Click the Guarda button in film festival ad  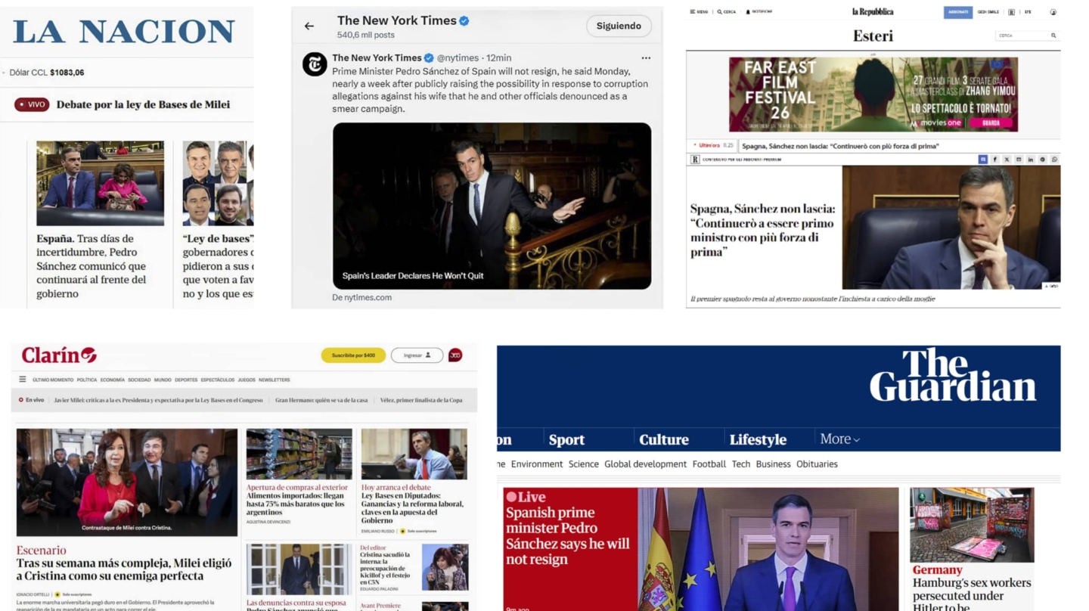pyautogui.click(x=991, y=123)
